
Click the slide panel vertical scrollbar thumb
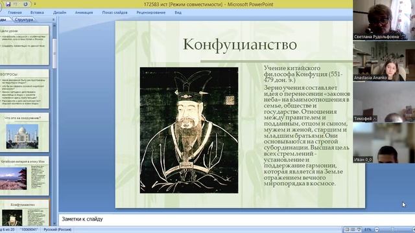54,54
